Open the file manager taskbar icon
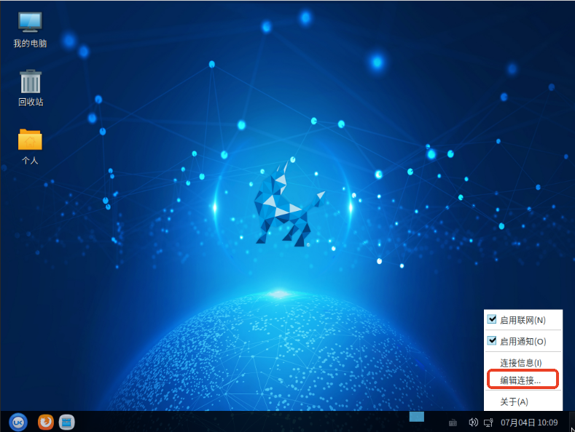The width and height of the screenshot is (575, 432). click(67, 422)
